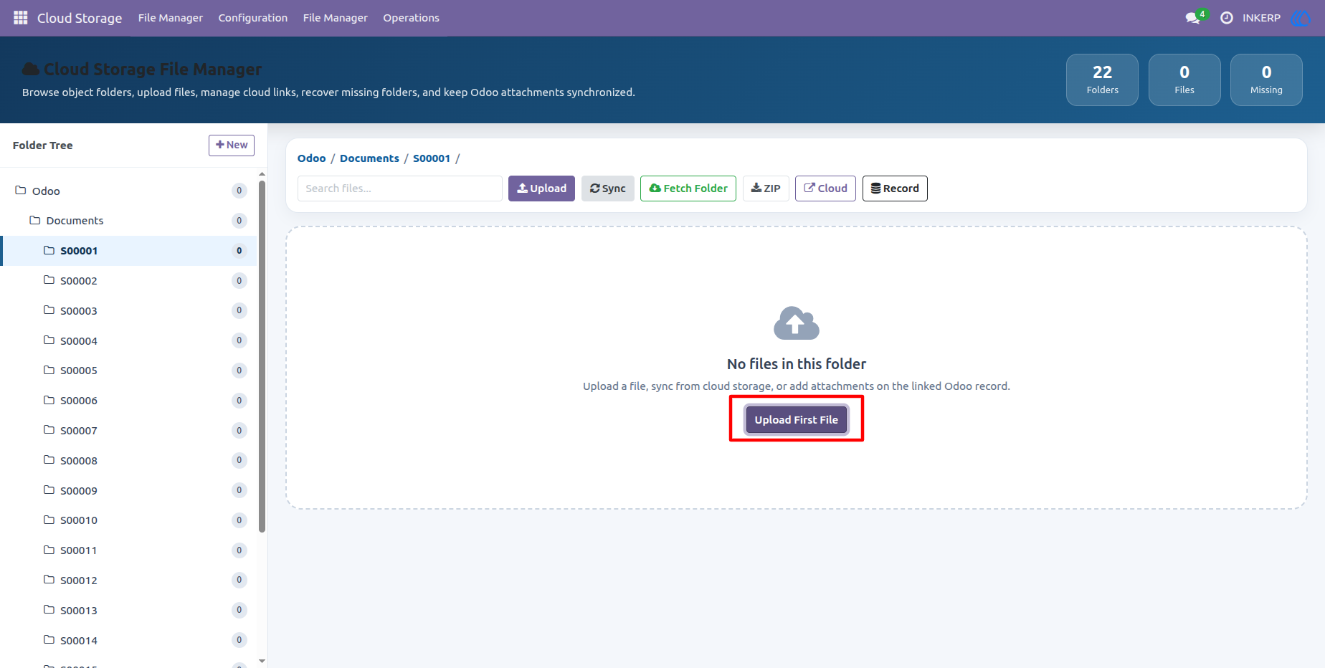Select the S00007 folder in tree

pyautogui.click(x=129, y=431)
